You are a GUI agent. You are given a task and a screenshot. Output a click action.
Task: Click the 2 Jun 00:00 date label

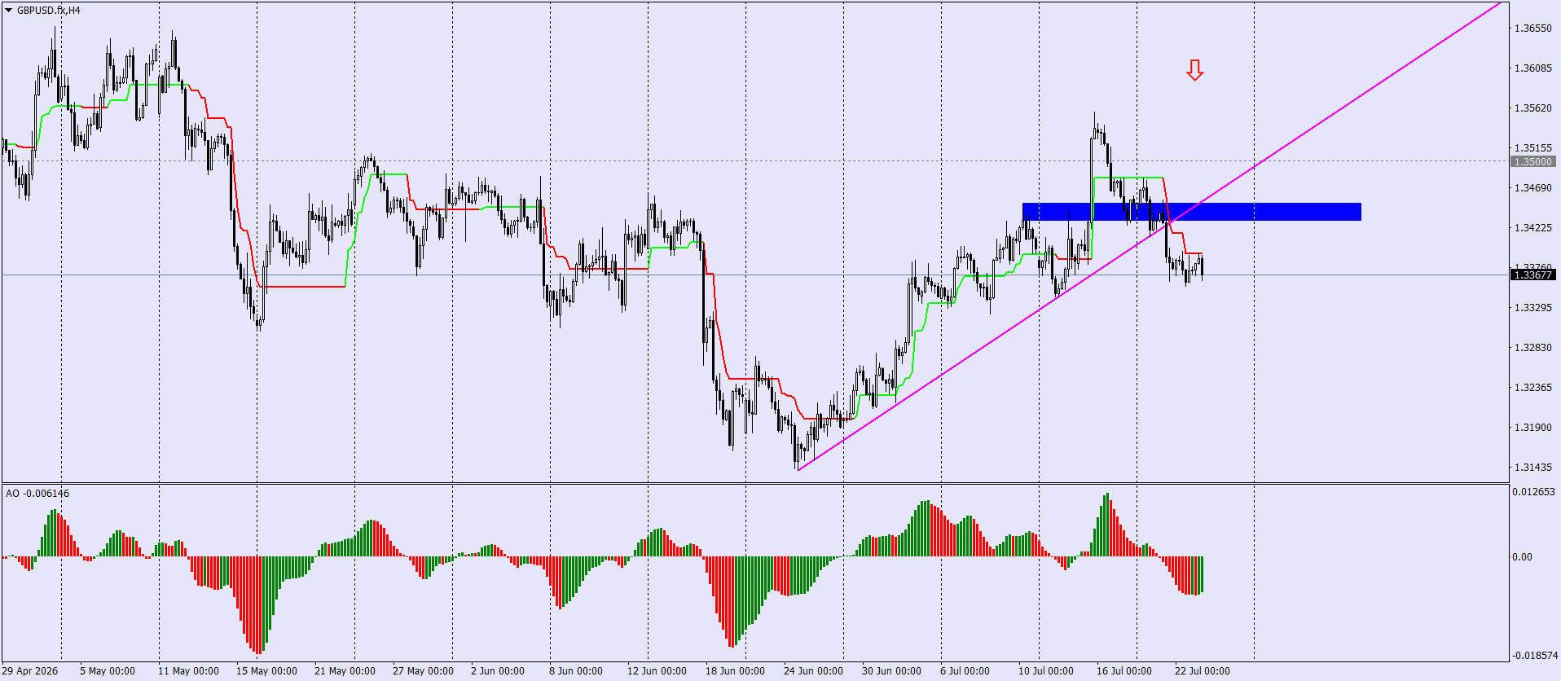coord(498,671)
